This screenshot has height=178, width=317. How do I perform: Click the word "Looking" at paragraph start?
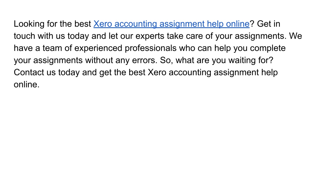[29, 24]
